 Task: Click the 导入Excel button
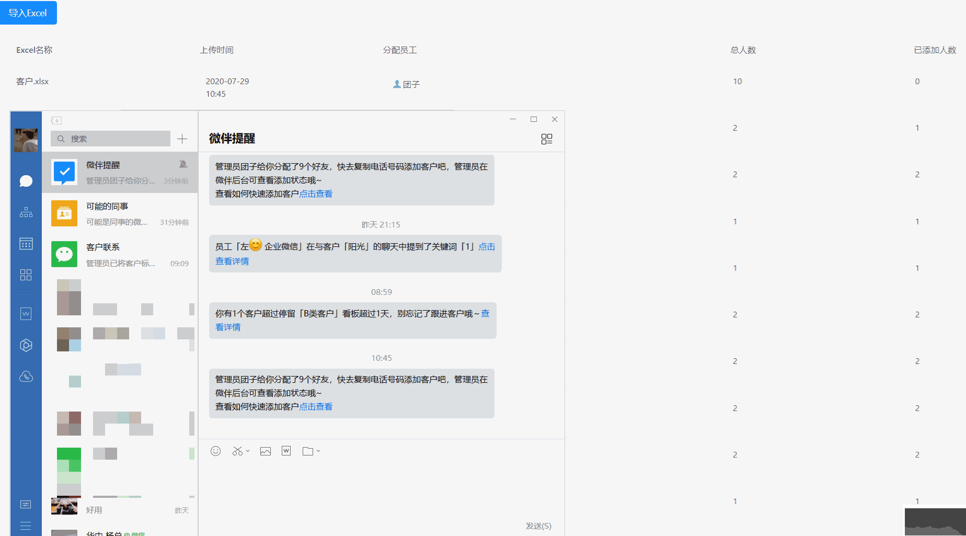coord(29,13)
